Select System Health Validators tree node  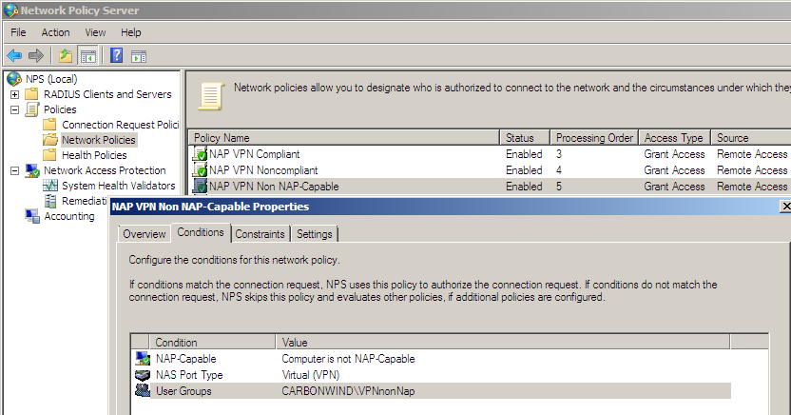tap(118, 186)
